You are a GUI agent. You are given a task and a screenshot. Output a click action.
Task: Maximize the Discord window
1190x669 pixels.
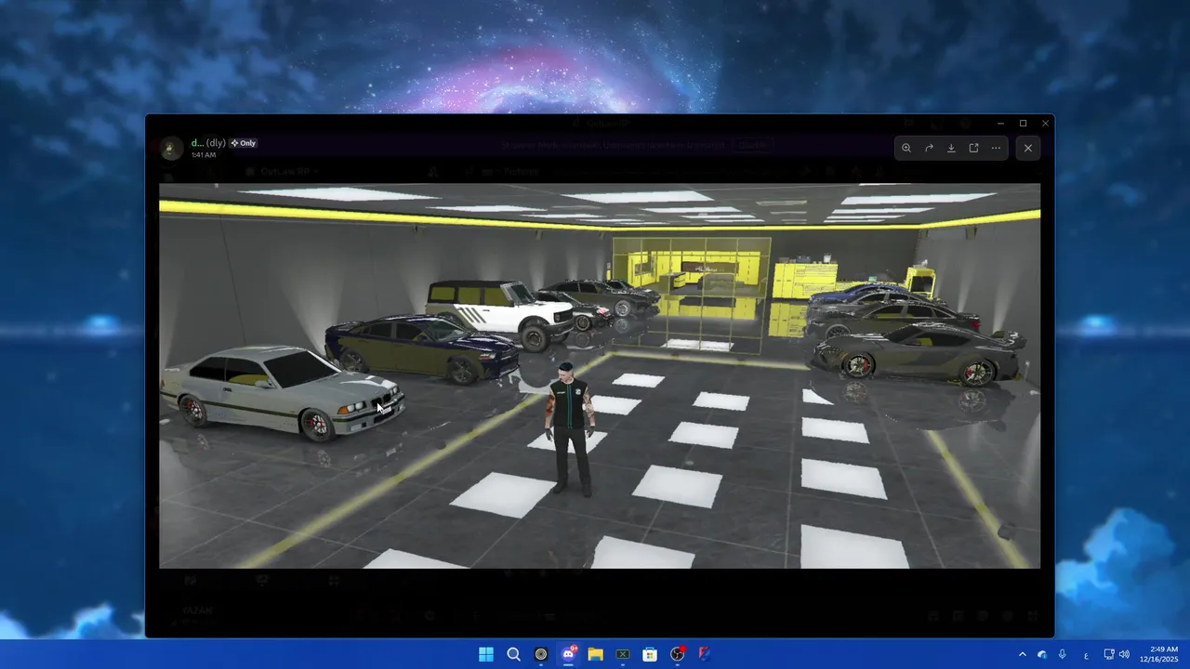coord(1023,123)
